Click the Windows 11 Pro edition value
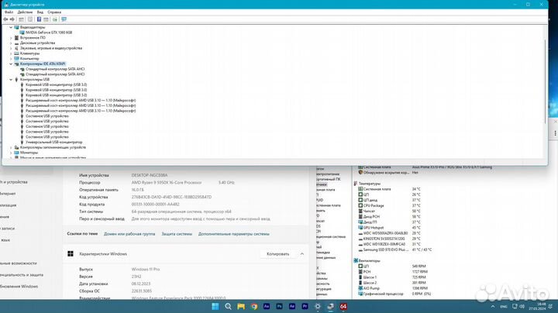 tap(146, 270)
